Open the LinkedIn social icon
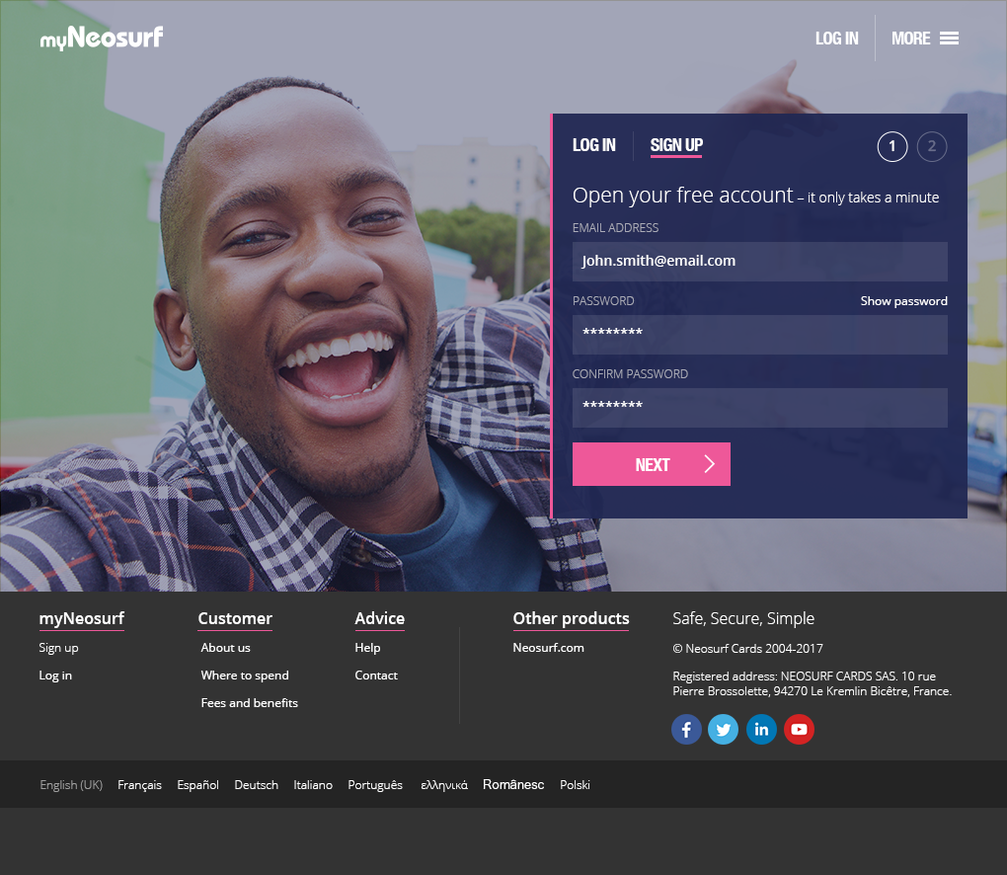The width and height of the screenshot is (1007, 875). pos(761,729)
